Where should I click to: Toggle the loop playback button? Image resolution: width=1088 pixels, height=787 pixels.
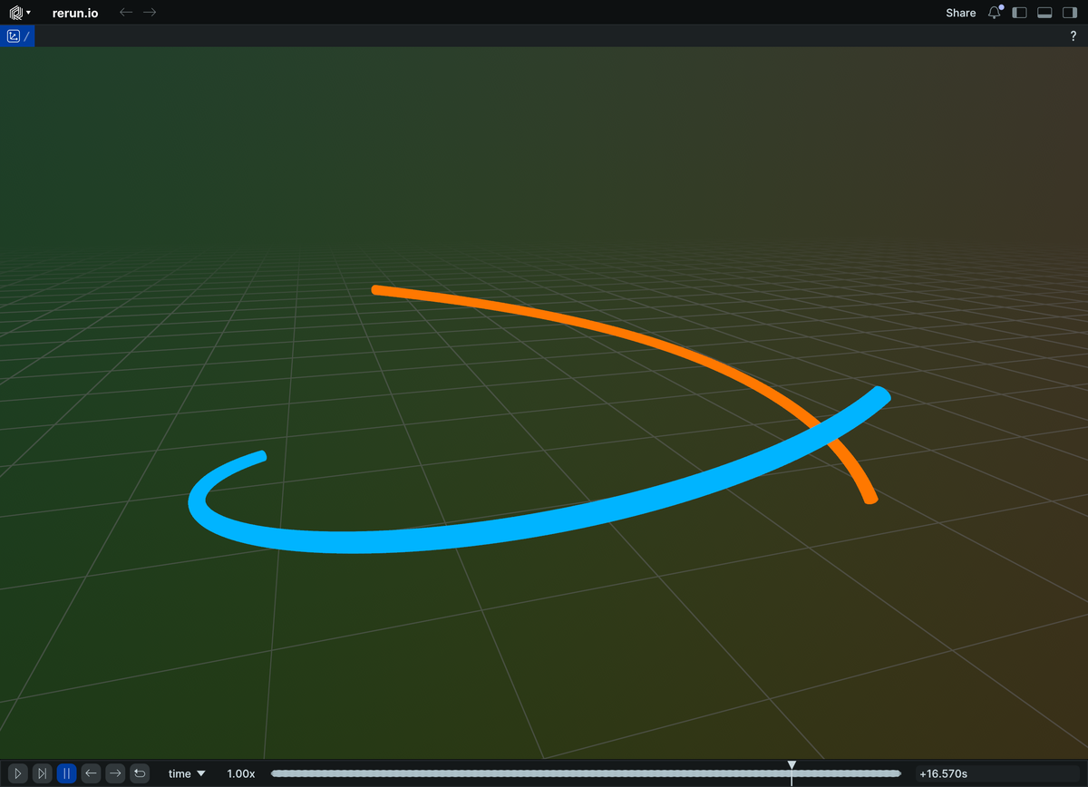click(140, 773)
